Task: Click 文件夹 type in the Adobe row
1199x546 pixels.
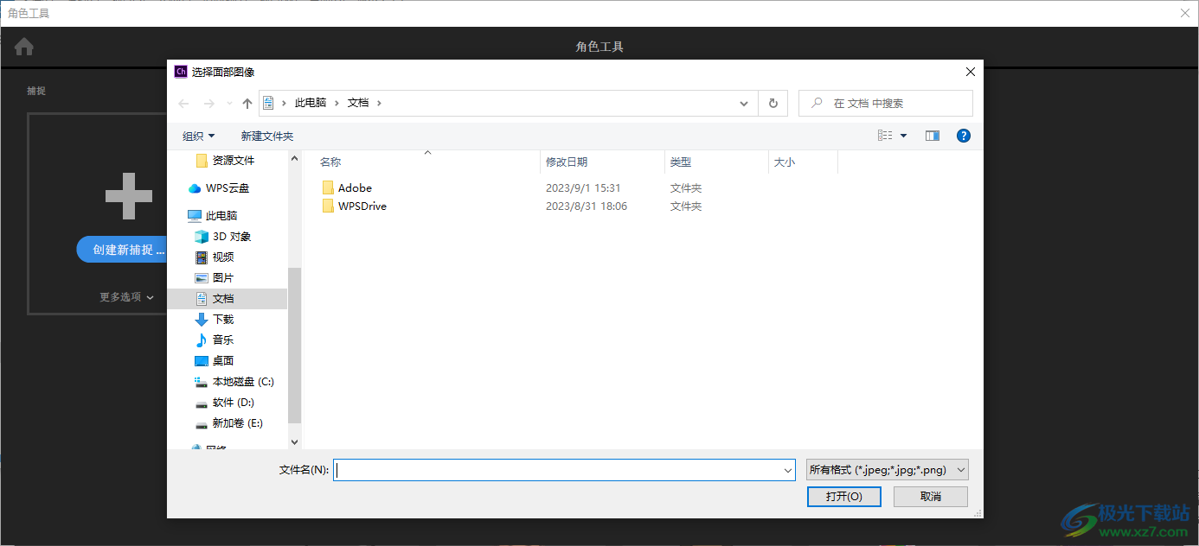Action: 686,187
